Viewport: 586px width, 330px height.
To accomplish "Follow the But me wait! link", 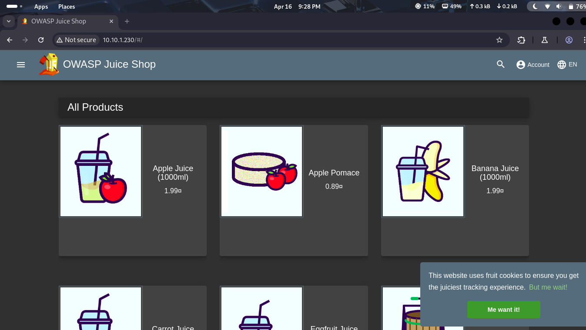I will click(x=548, y=287).
